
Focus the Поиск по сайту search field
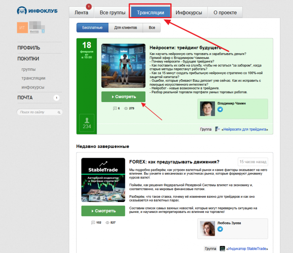click(40, 112)
